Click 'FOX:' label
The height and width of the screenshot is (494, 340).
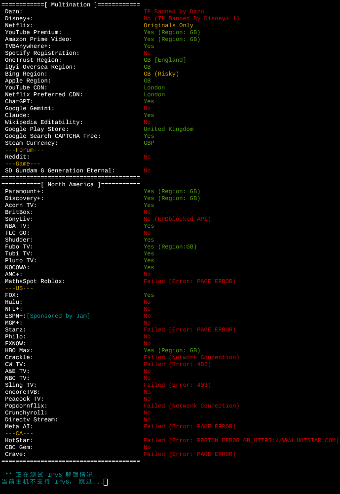(12, 296)
